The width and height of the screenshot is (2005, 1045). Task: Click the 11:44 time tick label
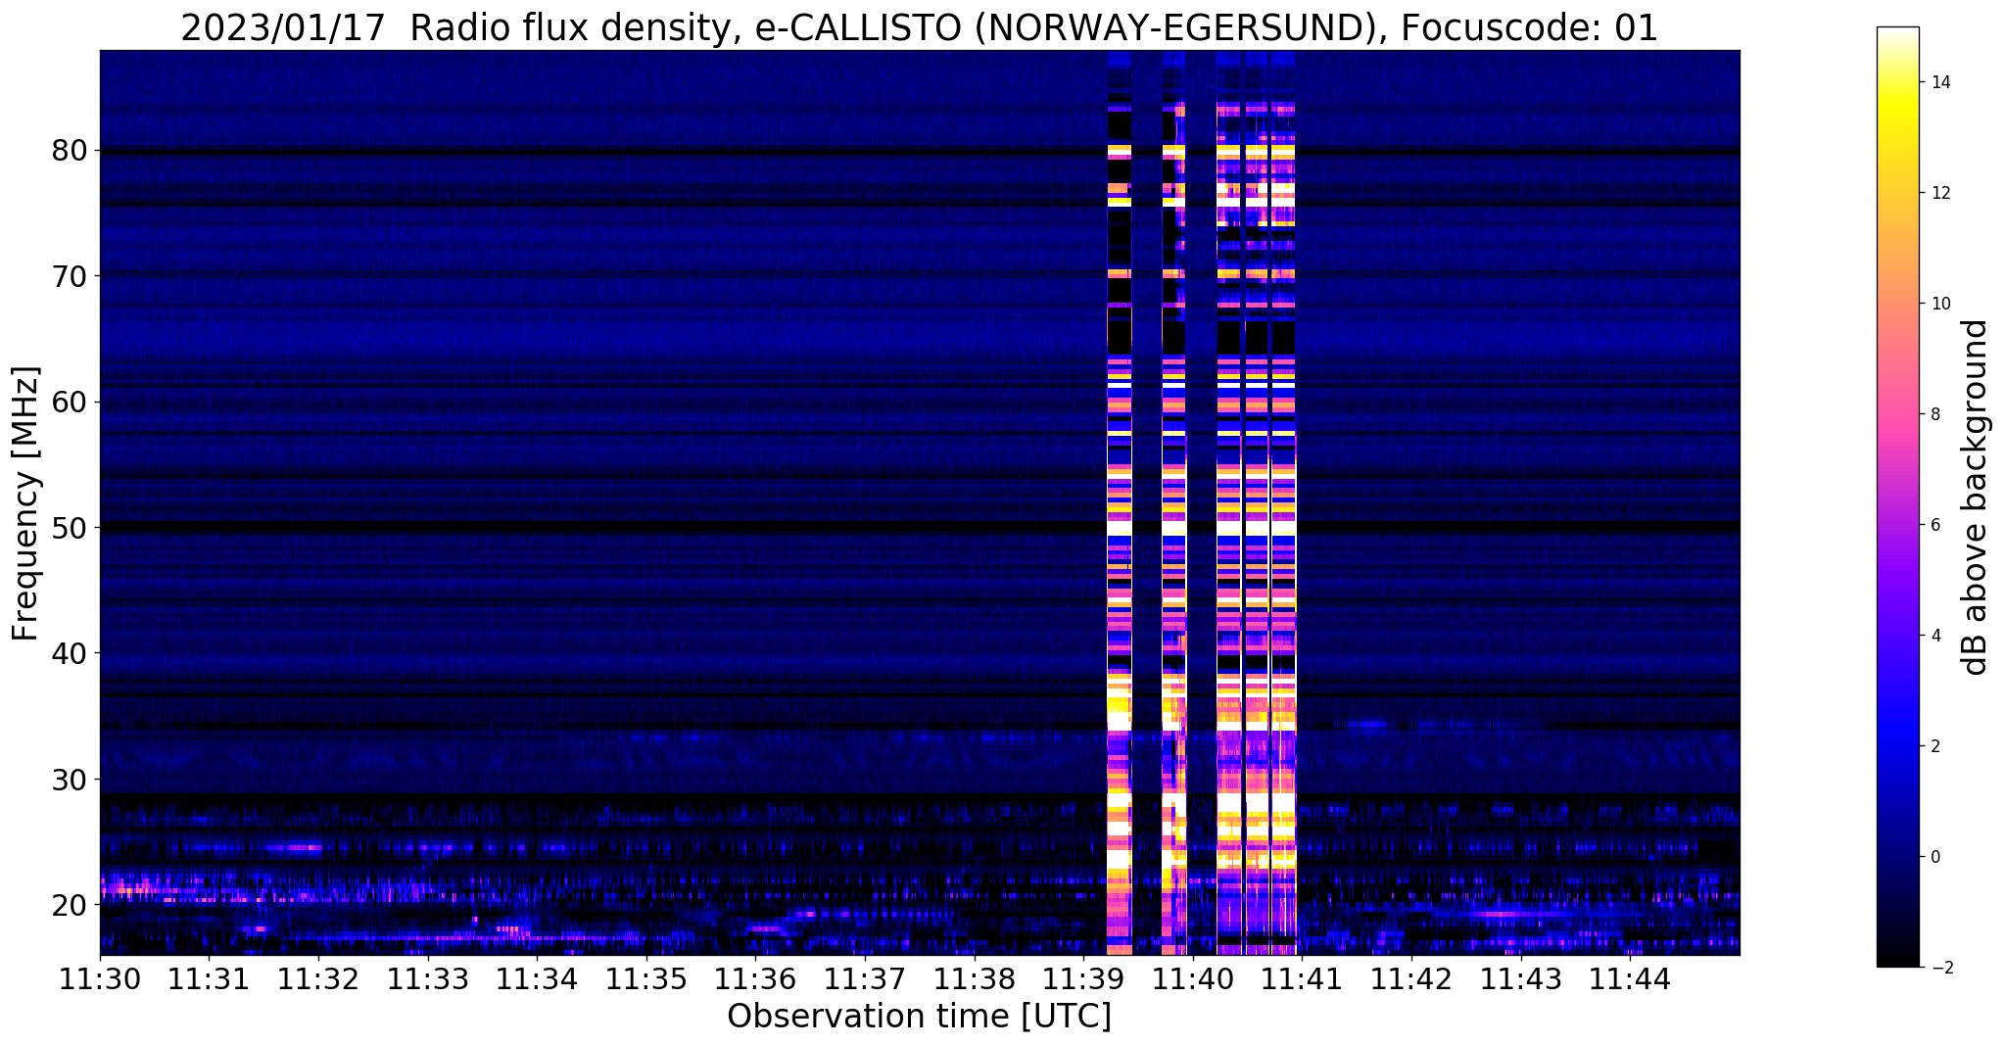pyautogui.click(x=1630, y=978)
